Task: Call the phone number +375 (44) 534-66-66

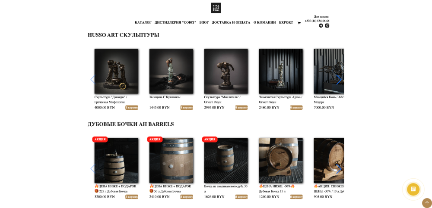Action: (317, 21)
